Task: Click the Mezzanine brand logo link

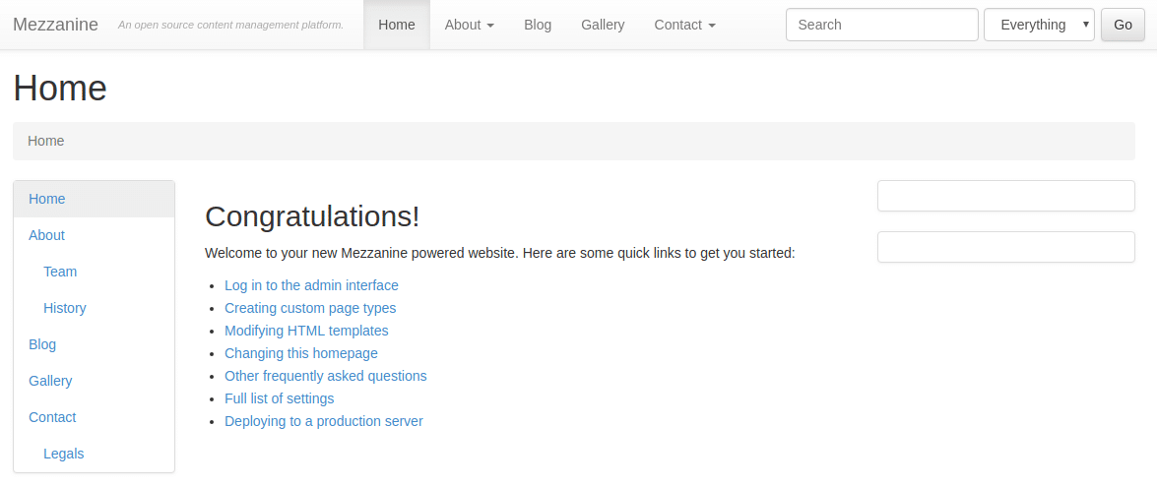Action: (55, 25)
